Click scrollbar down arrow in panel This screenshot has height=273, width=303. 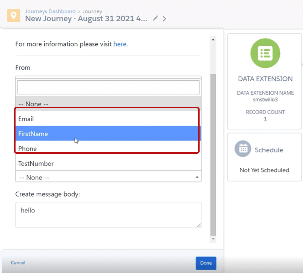(213, 239)
